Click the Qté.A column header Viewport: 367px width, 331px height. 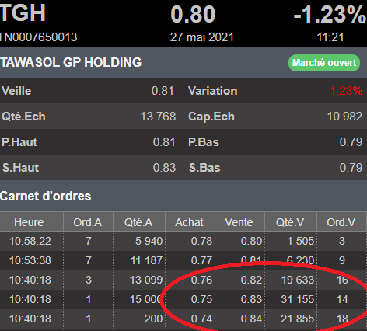[x=138, y=222]
